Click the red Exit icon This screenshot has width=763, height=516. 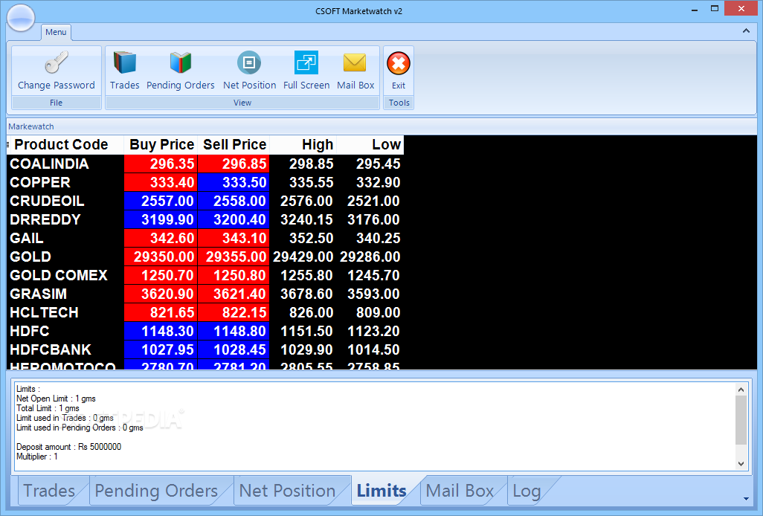pos(399,64)
